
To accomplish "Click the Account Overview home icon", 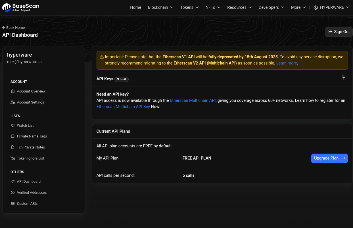I will pyautogui.click(x=12, y=91).
